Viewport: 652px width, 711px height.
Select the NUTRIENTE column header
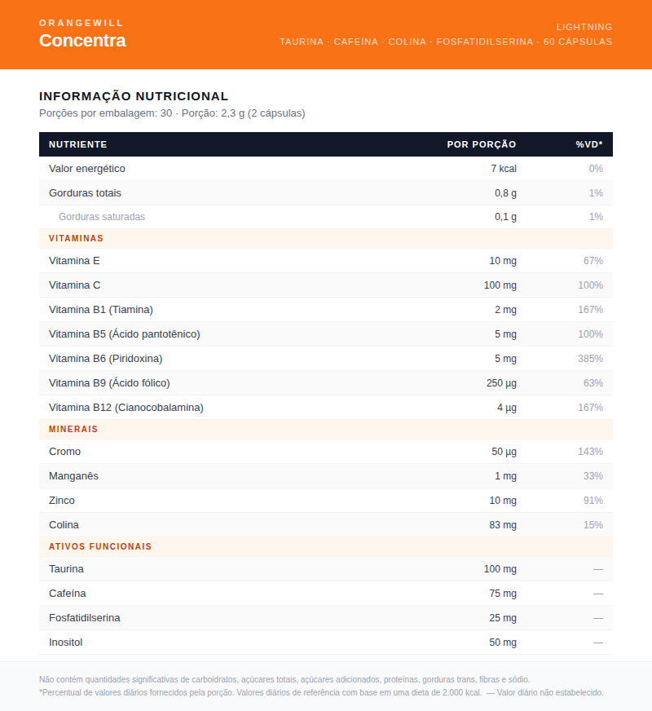78,144
